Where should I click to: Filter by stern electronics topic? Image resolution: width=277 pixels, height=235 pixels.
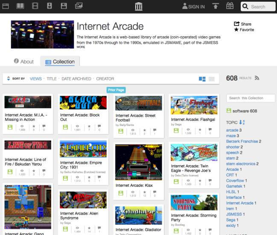tap(241, 163)
